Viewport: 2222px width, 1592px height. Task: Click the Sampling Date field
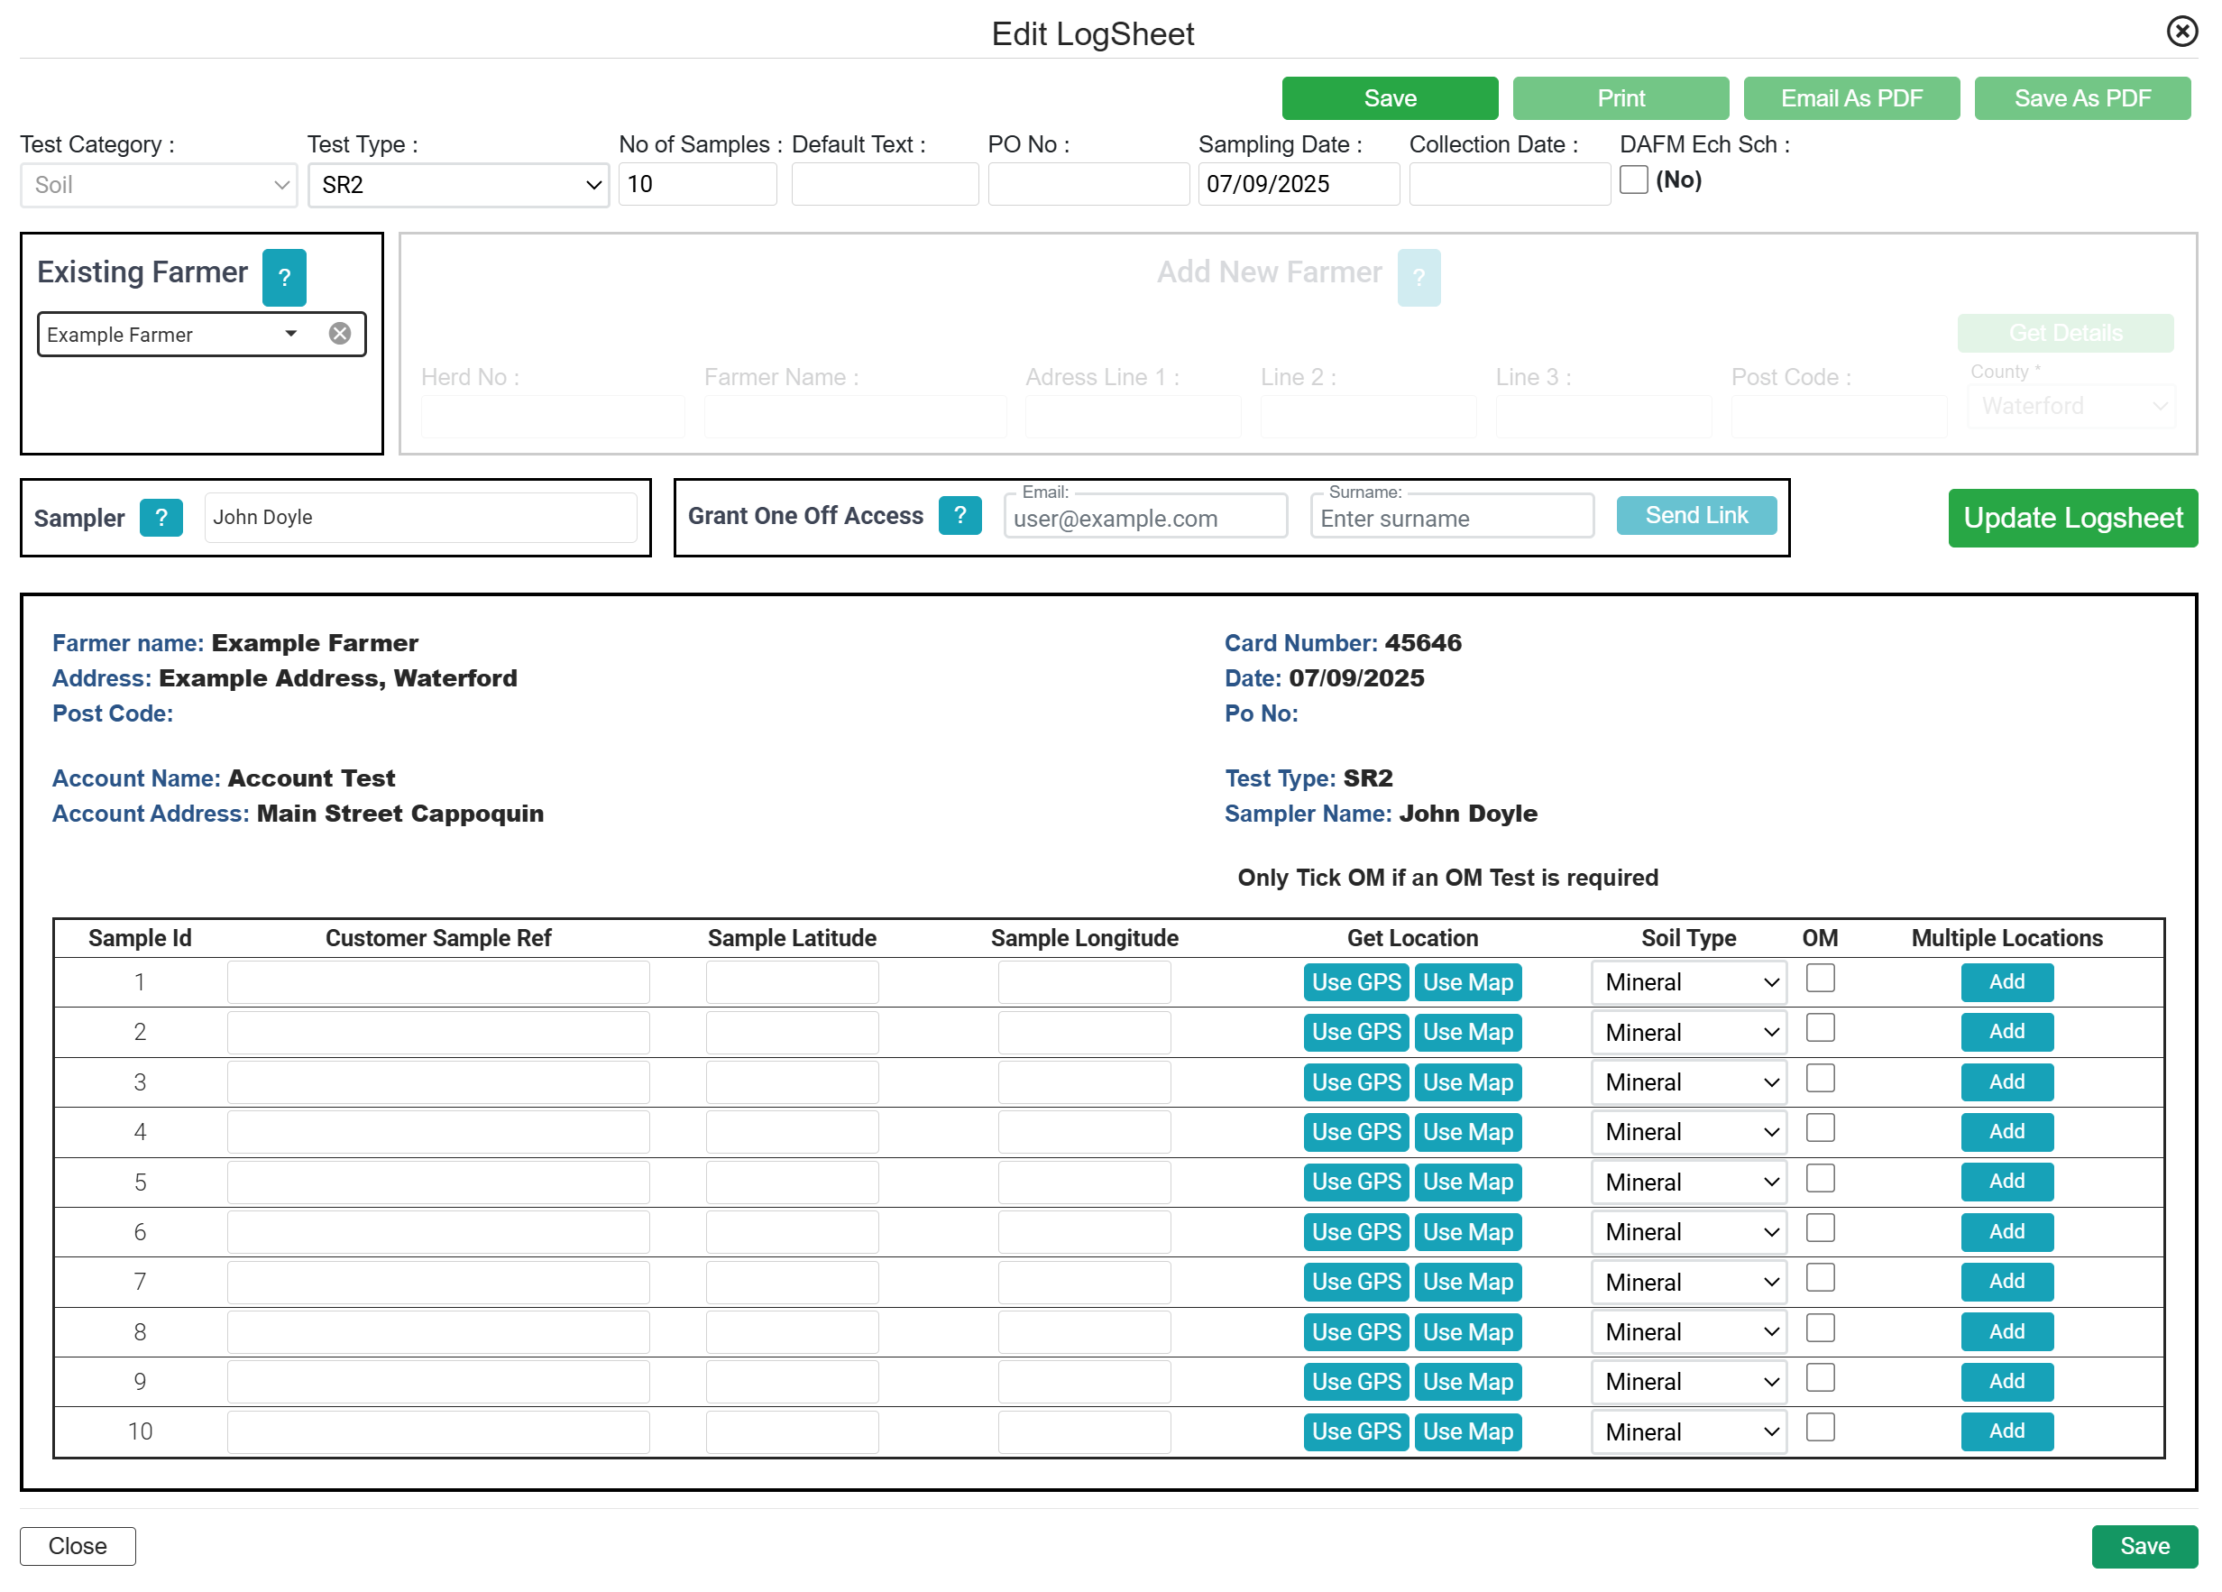(1297, 184)
